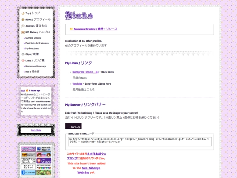The height and width of the screenshot is (178, 237).
Task: Go to Top / トップ page
Action: pos(32,13)
